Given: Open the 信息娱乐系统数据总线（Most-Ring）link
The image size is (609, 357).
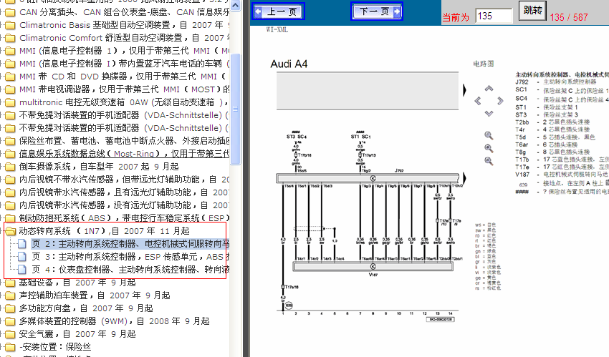Looking at the screenshot, I should pyautogui.click(x=124, y=154).
